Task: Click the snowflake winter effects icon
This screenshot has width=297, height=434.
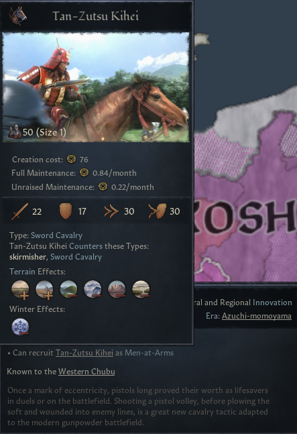Action: 20,327
